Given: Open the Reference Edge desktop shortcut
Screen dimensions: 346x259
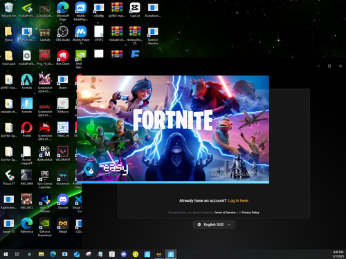Looking at the screenshot, I should click(27, 225).
